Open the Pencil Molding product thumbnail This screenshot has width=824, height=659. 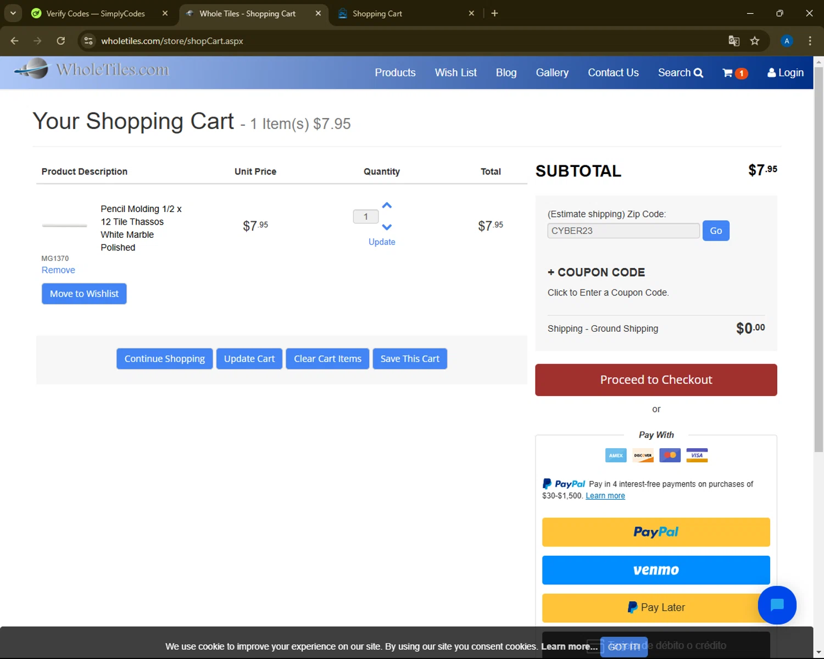64,225
